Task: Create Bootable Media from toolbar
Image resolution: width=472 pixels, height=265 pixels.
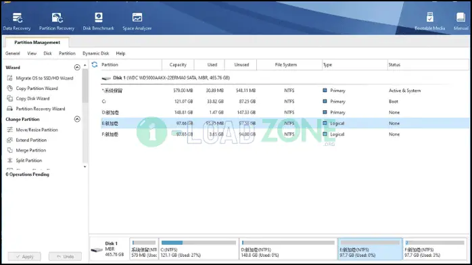Action: tap(429, 22)
